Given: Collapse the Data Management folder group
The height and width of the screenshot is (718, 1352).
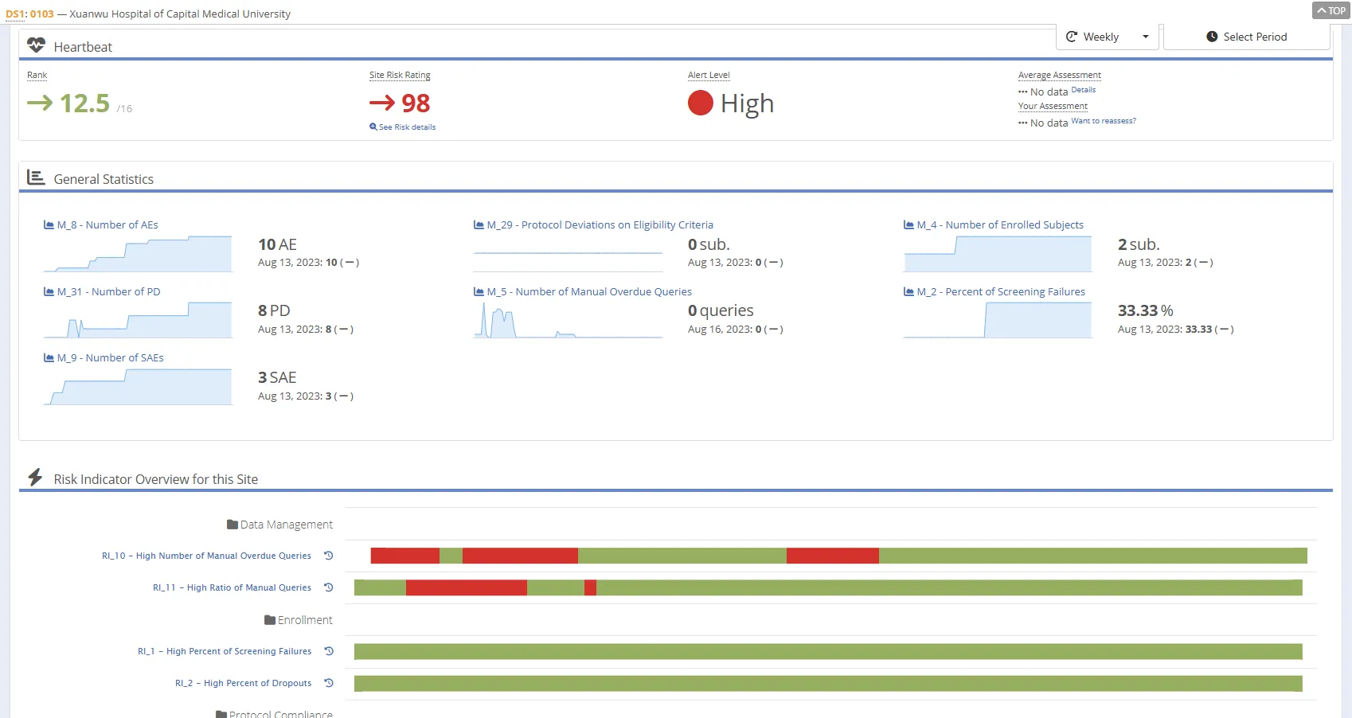Looking at the screenshot, I should click(279, 525).
